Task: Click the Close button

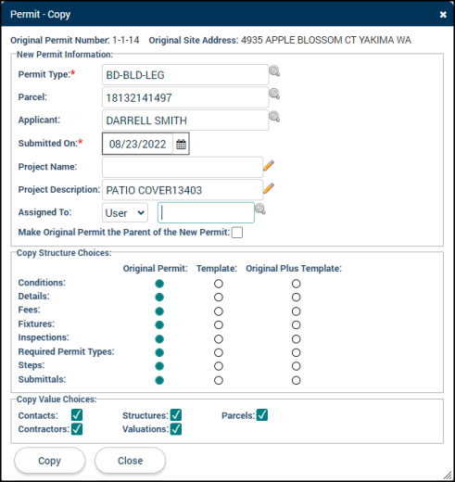Action: 130,461
